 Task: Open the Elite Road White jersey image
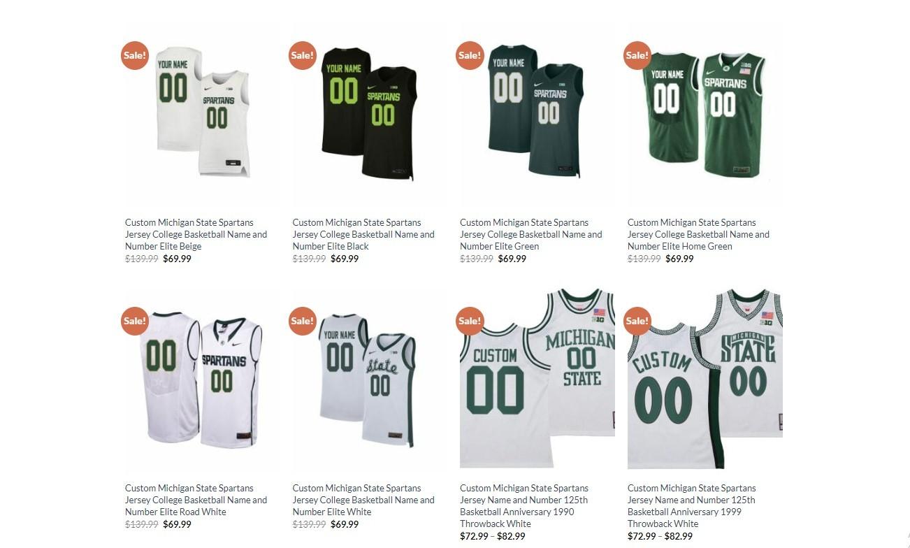(203, 379)
